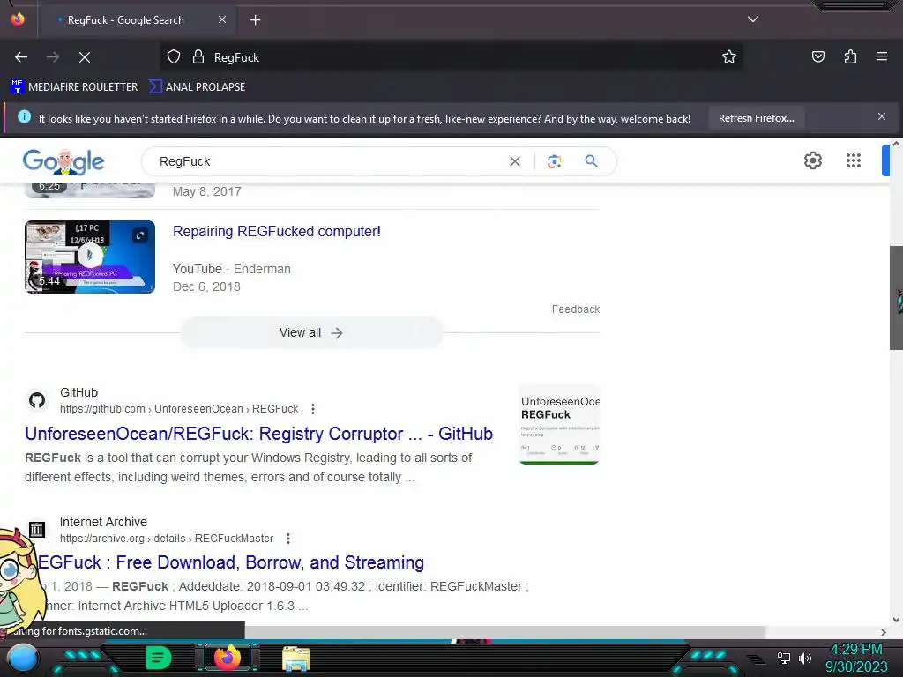Click the GitHub favicon of the result
The image size is (903, 677).
[37, 400]
